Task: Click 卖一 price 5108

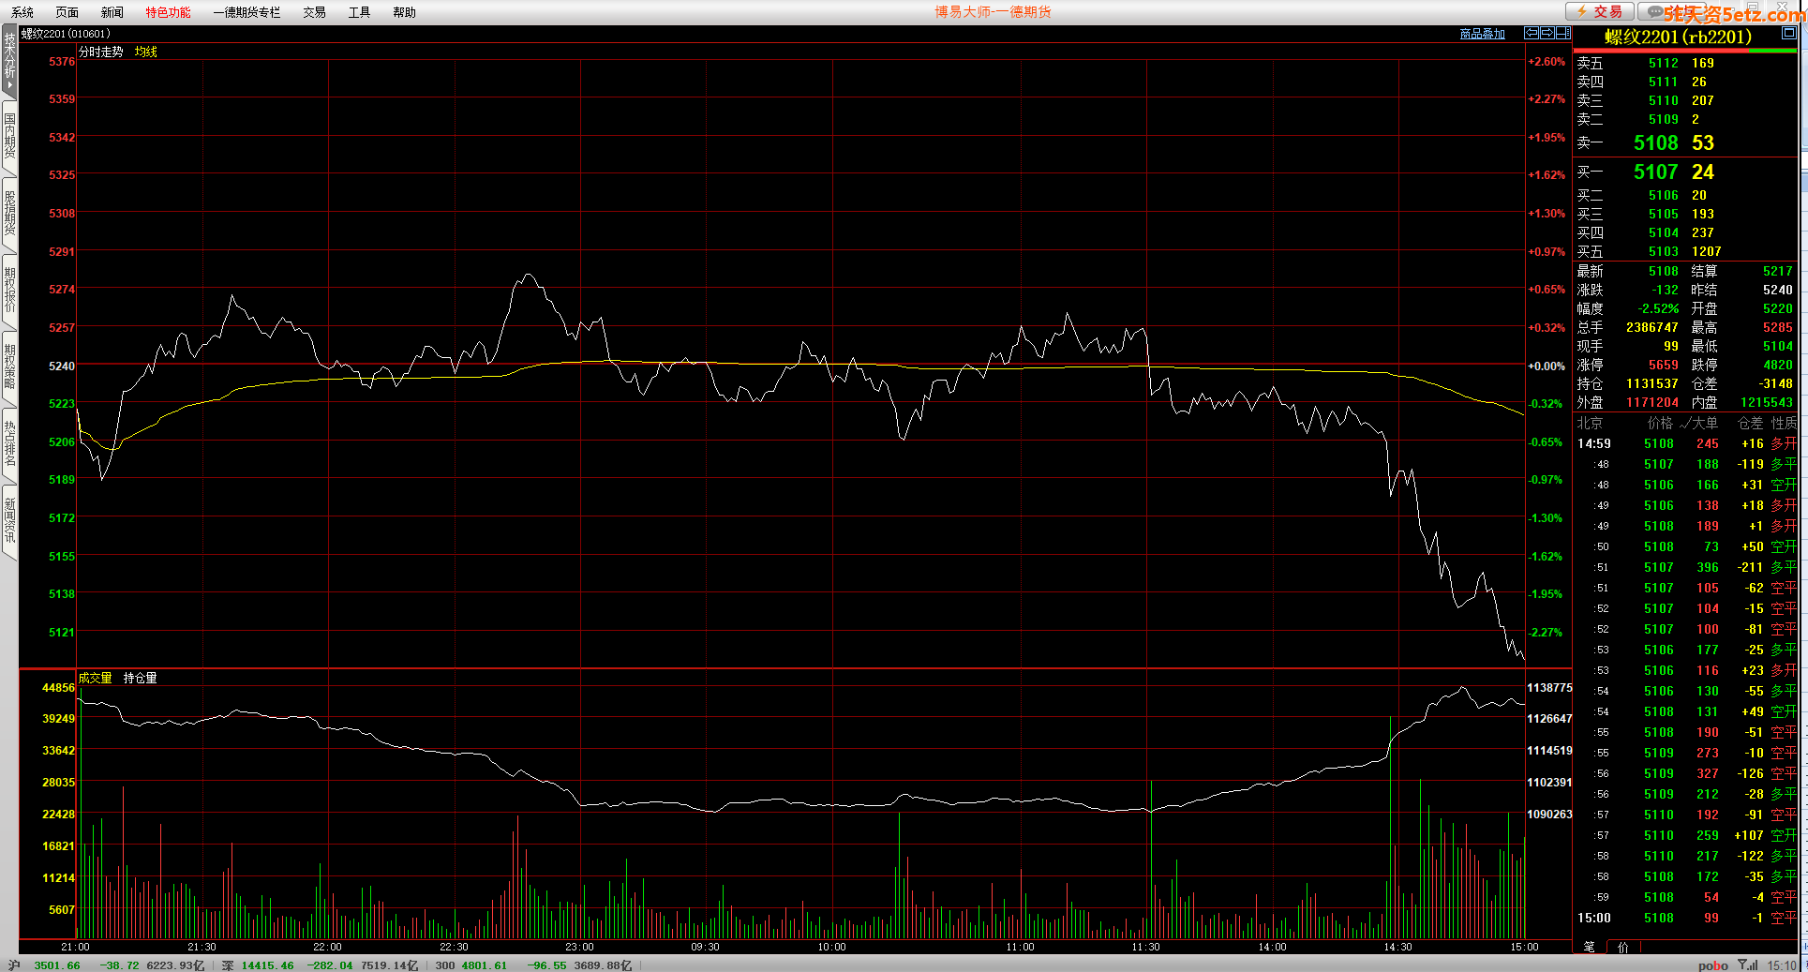Action: pyautogui.click(x=1656, y=142)
